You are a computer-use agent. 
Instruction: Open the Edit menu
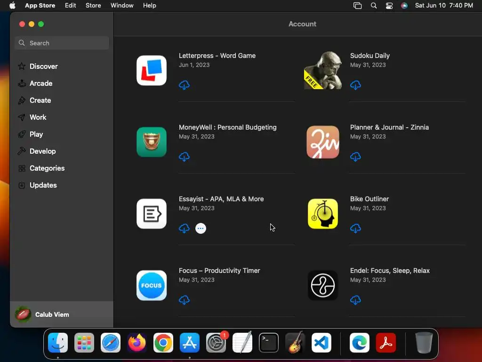click(x=71, y=5)
